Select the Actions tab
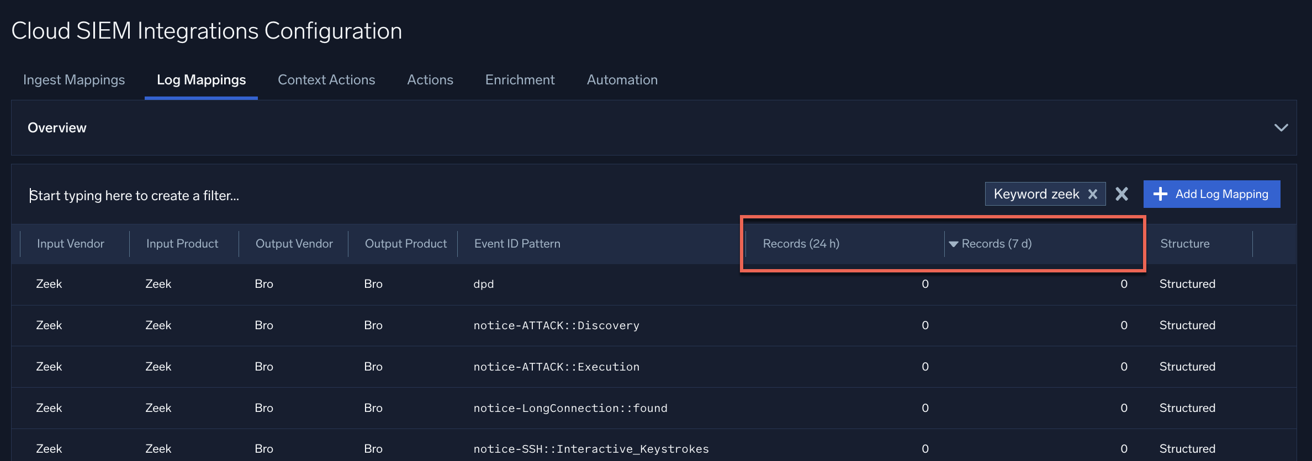This screenshot has width=1312, height=461. click(x=430, y=80)
